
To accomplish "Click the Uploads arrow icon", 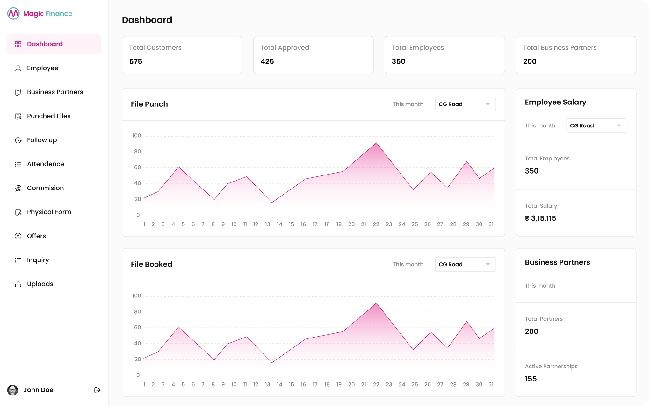I will pyautogui.click(x=18, y=284).
